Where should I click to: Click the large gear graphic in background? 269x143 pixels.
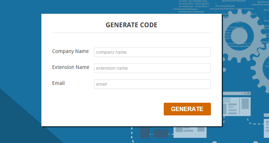click(244, 36)
